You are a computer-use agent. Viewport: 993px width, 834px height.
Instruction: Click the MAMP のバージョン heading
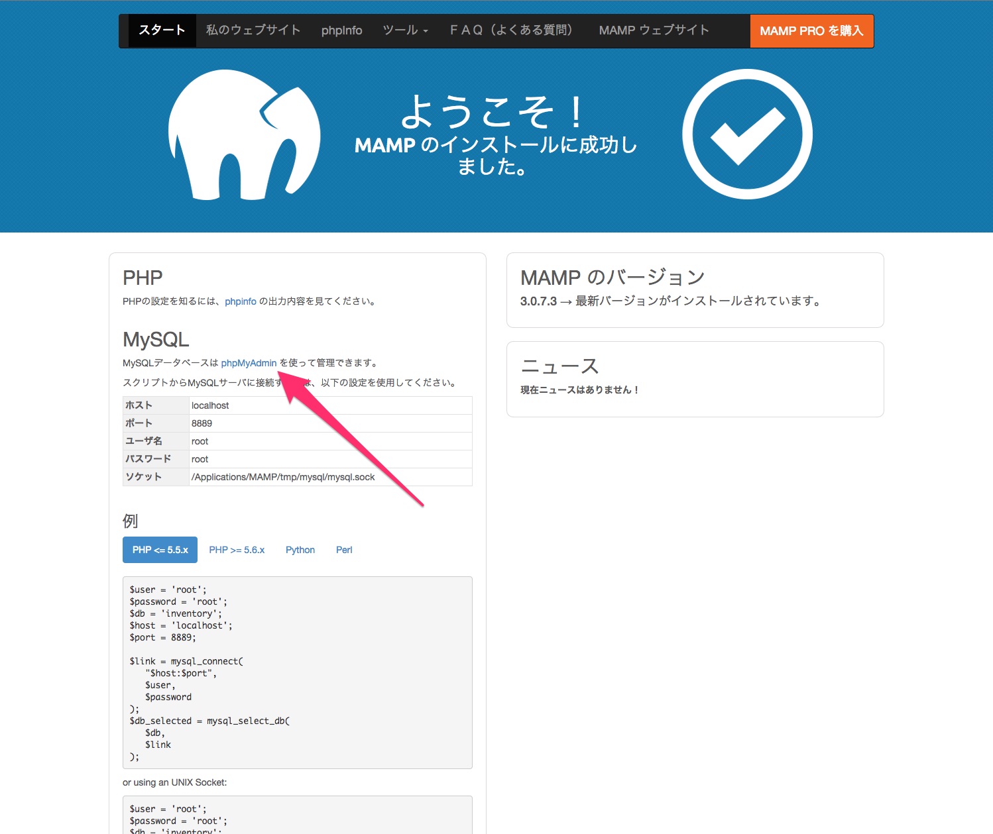613,278
